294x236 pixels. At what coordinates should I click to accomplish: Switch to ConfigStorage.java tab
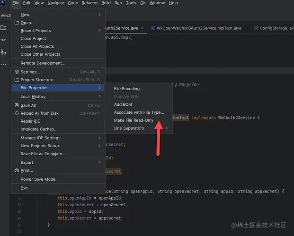click(x=274, y=28)
